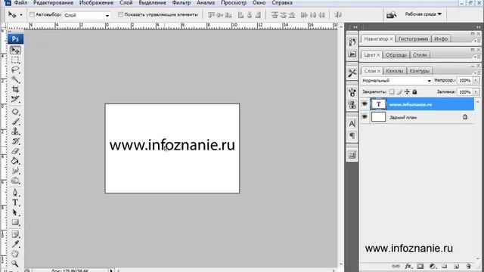Select the Crop tool
The width and height of the screenshot is (484, 272).
point(15,89)
